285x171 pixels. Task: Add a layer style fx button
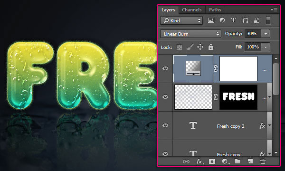pyautogui.click(x=199, y=161)
